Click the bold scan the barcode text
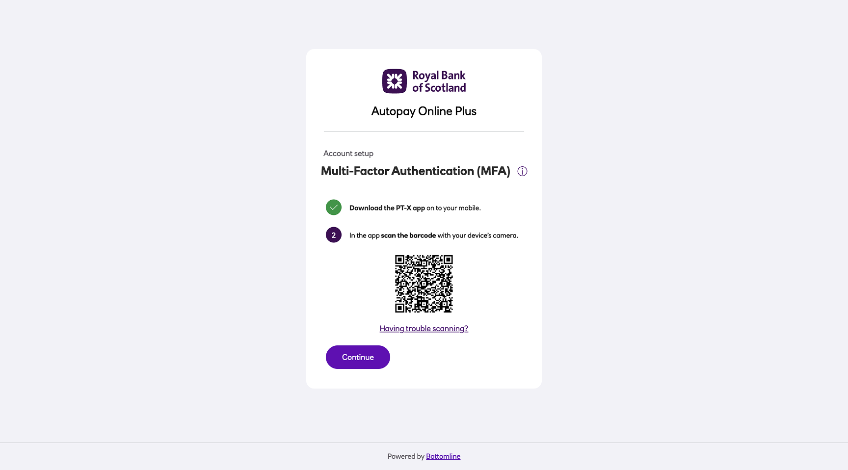848x470 pixels. [408, 235]
